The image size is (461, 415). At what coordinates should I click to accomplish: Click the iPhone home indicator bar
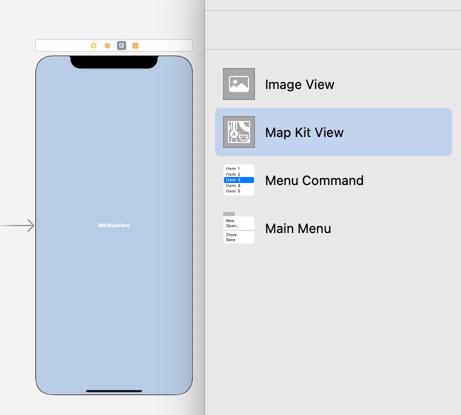tap(113, 390)
